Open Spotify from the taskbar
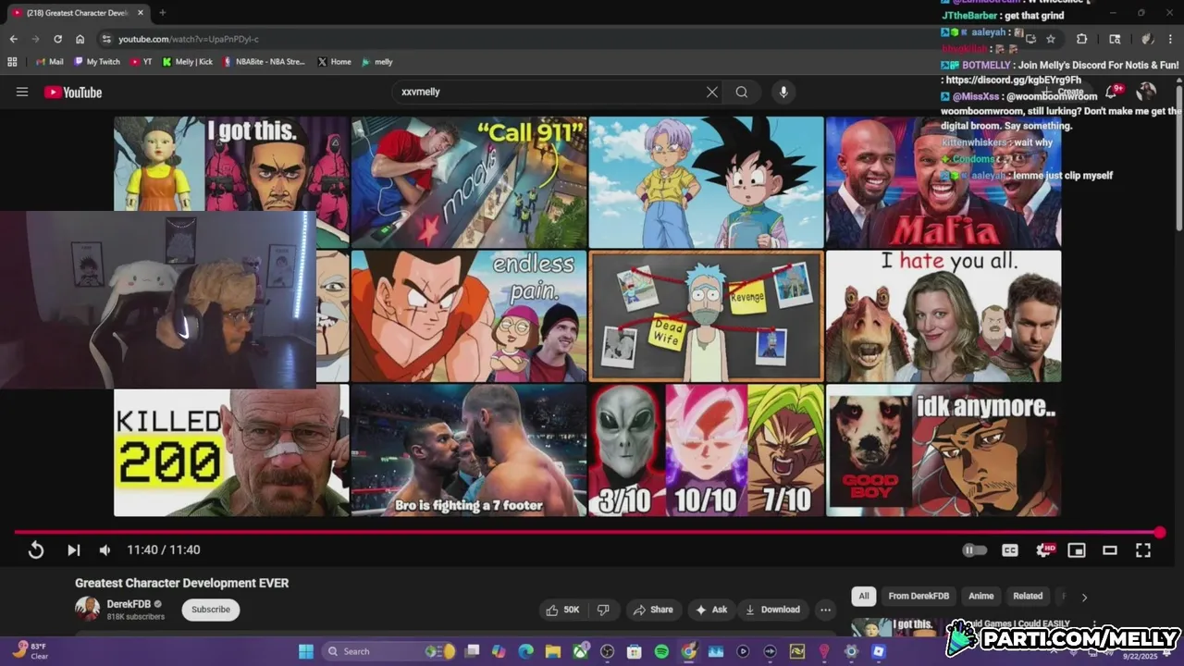Screen dimensions: 1184x666 (661, 651)
